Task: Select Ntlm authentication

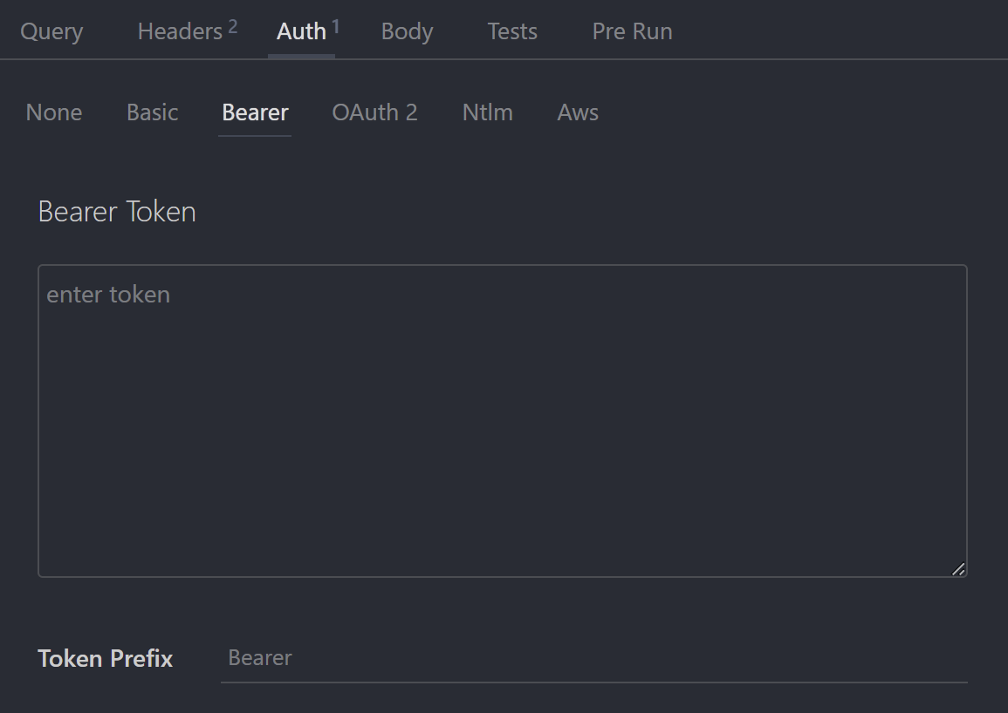Action: tap(487, 112)
